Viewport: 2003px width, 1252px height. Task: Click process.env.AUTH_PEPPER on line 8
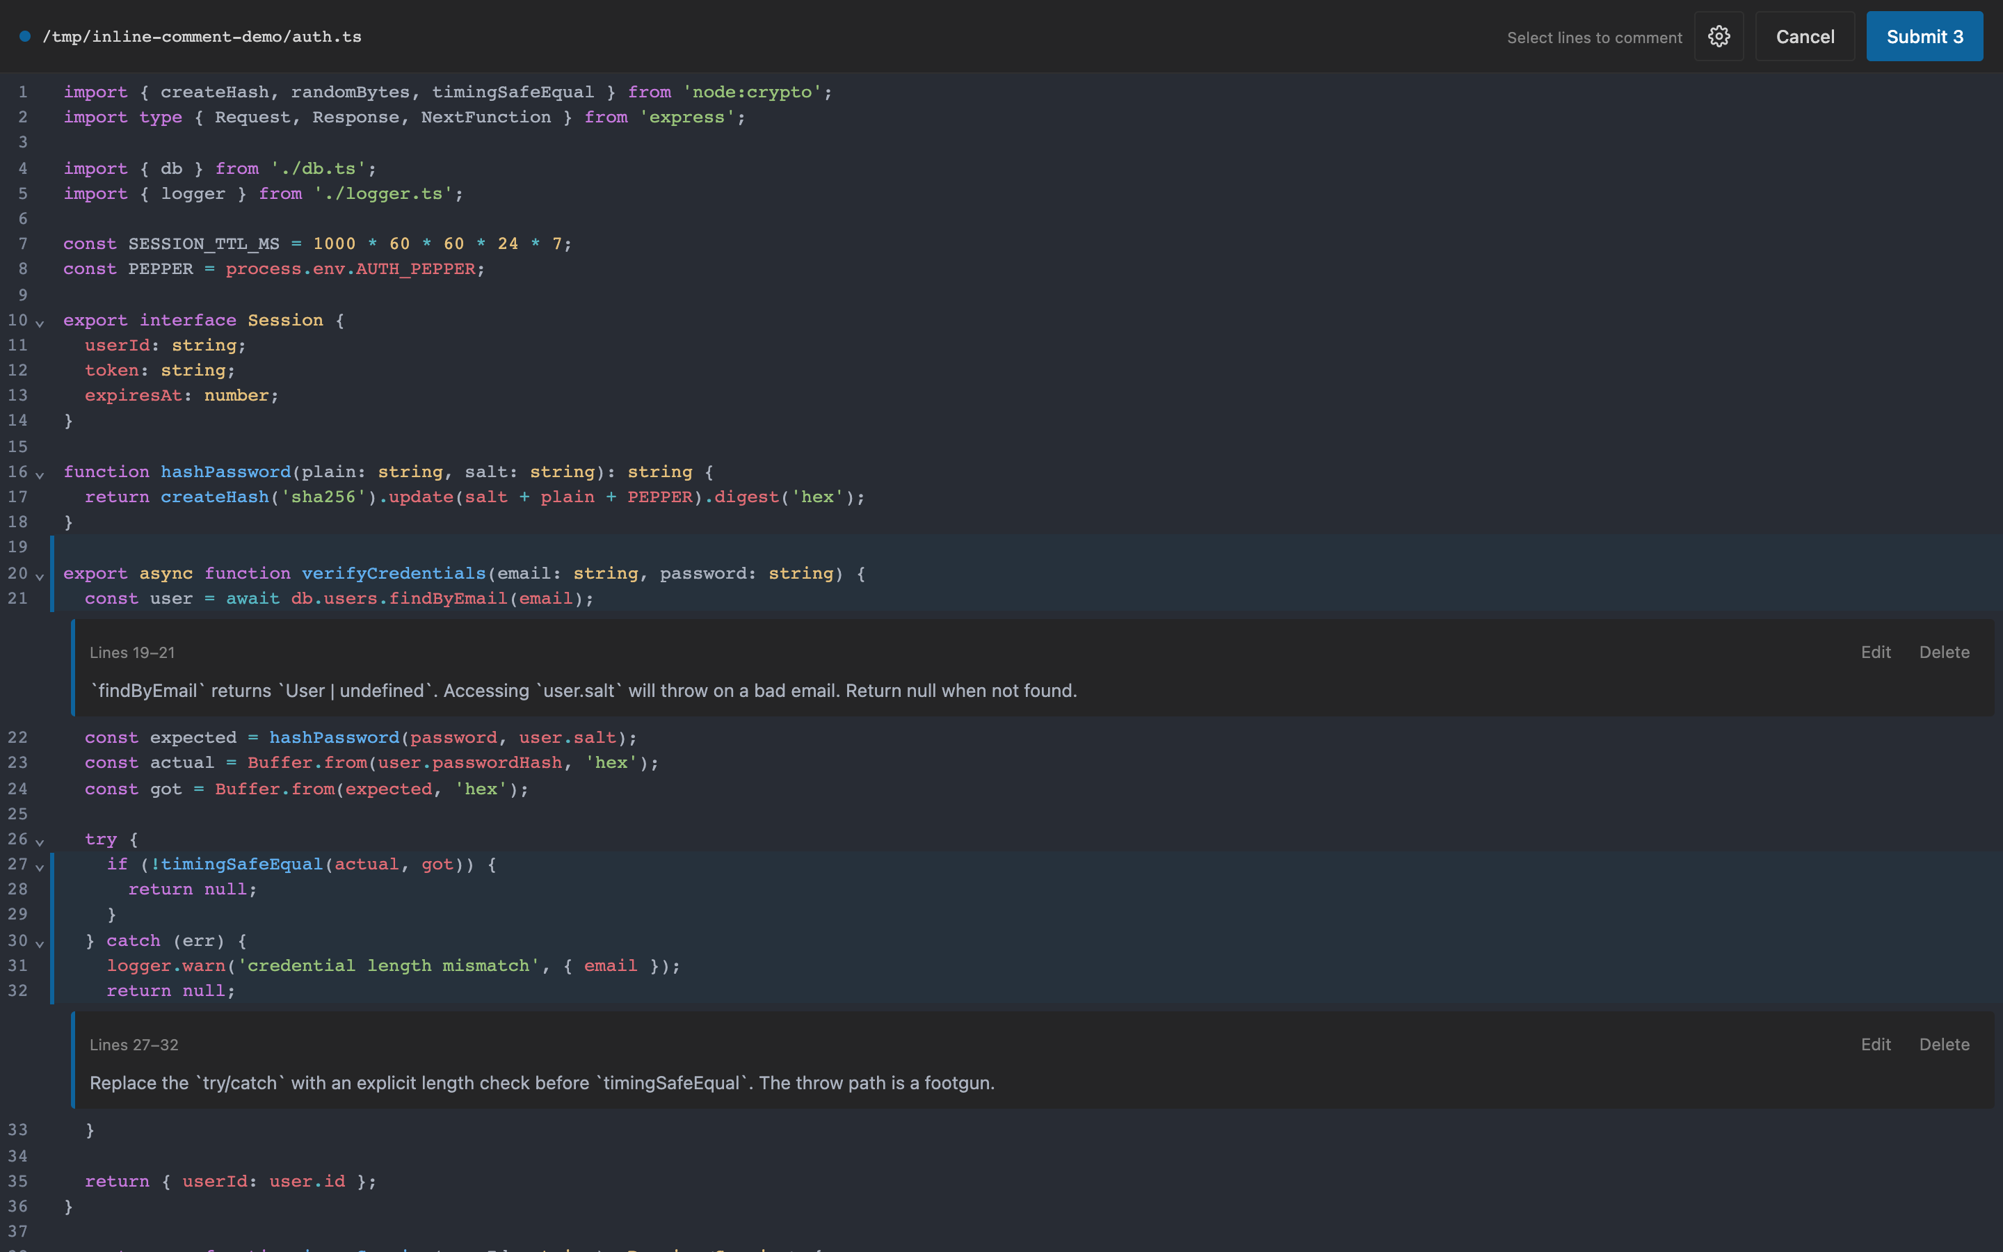(350, 268)
